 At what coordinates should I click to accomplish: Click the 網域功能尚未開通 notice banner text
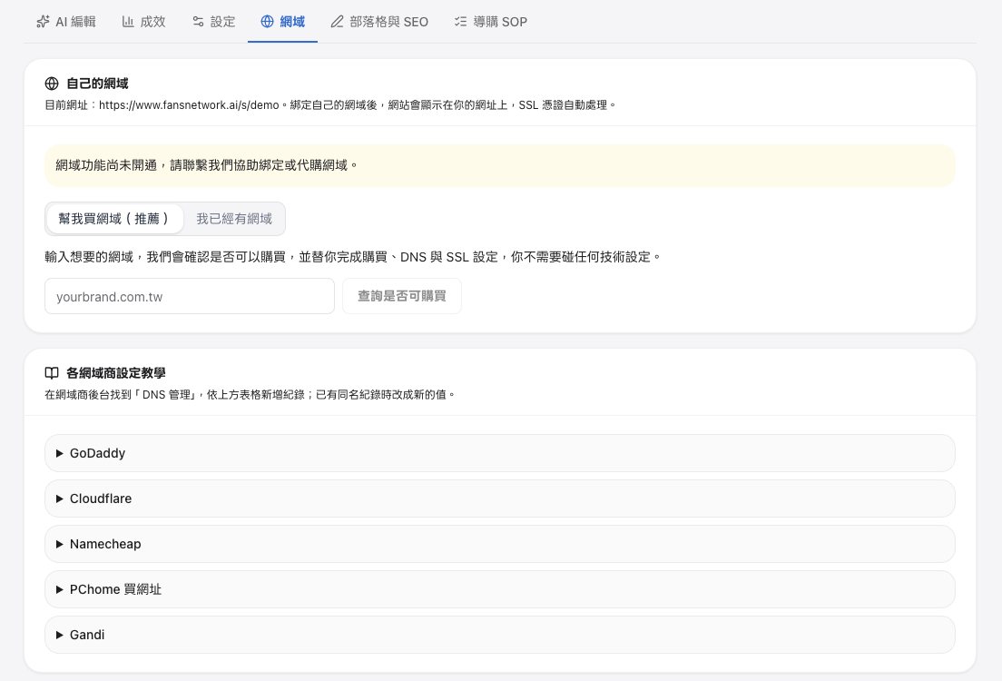[206, 165]
